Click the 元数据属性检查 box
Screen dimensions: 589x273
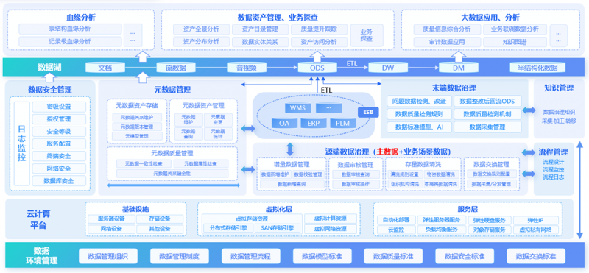pyautogui.click(x=200, y=163)
